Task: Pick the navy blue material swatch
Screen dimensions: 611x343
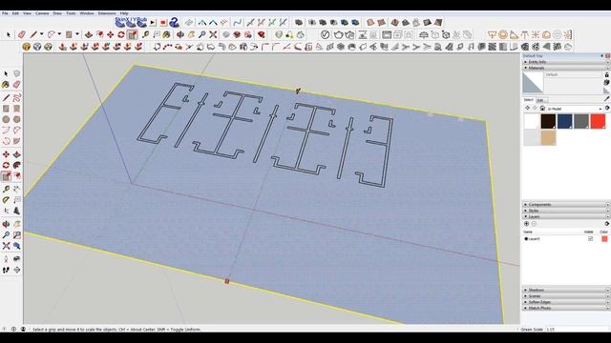Action: point(564,121)
